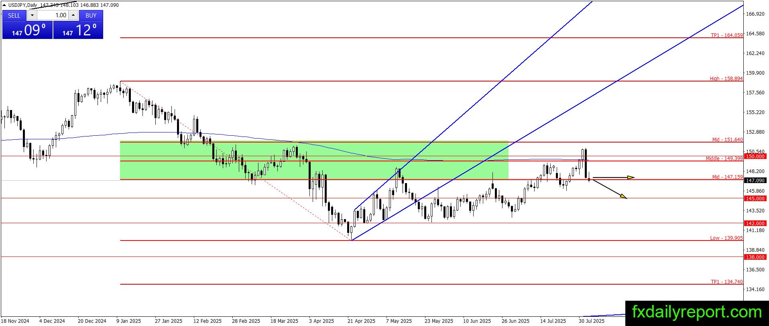Click the red 138.000 price label
Image resolution: width=769 pixels, height=326 pixels.
coord(755,257)
